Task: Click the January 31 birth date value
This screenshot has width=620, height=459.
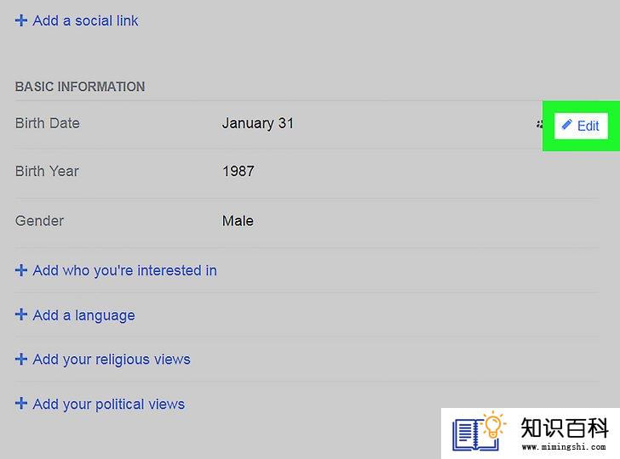Action: pyautogui.click(x=257, y=123)
